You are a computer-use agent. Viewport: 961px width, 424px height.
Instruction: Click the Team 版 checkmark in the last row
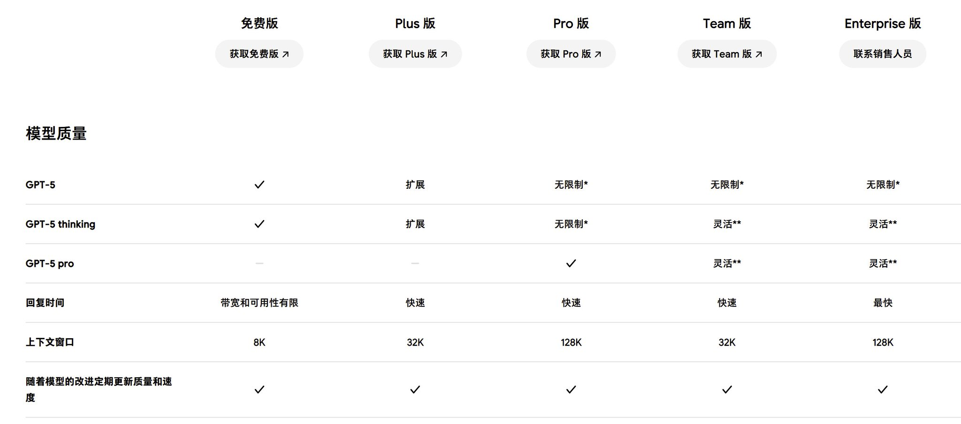(727, 389)
